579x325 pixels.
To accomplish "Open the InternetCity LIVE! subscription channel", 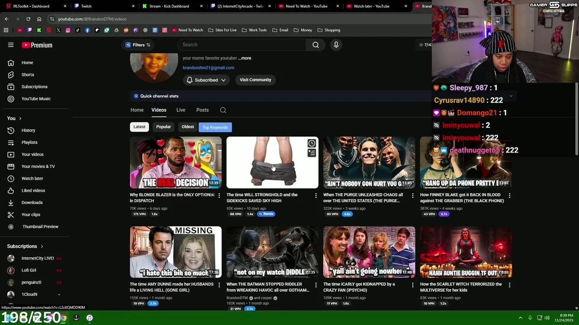I will 38,258.
